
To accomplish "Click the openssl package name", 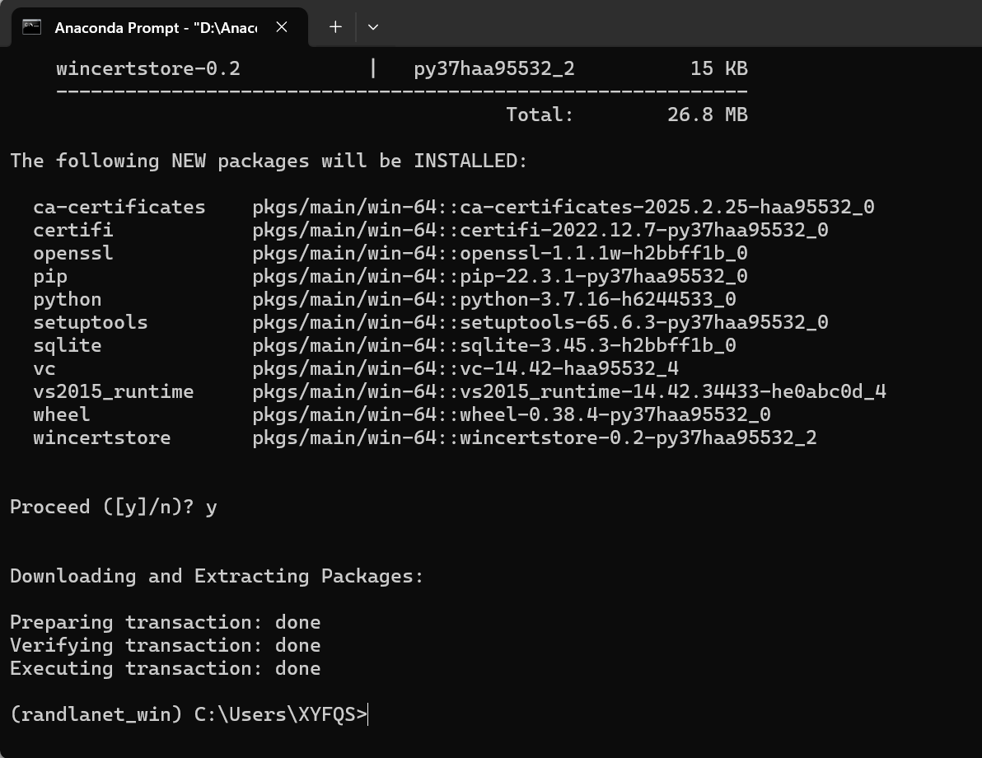I will [x=72, y=253].
